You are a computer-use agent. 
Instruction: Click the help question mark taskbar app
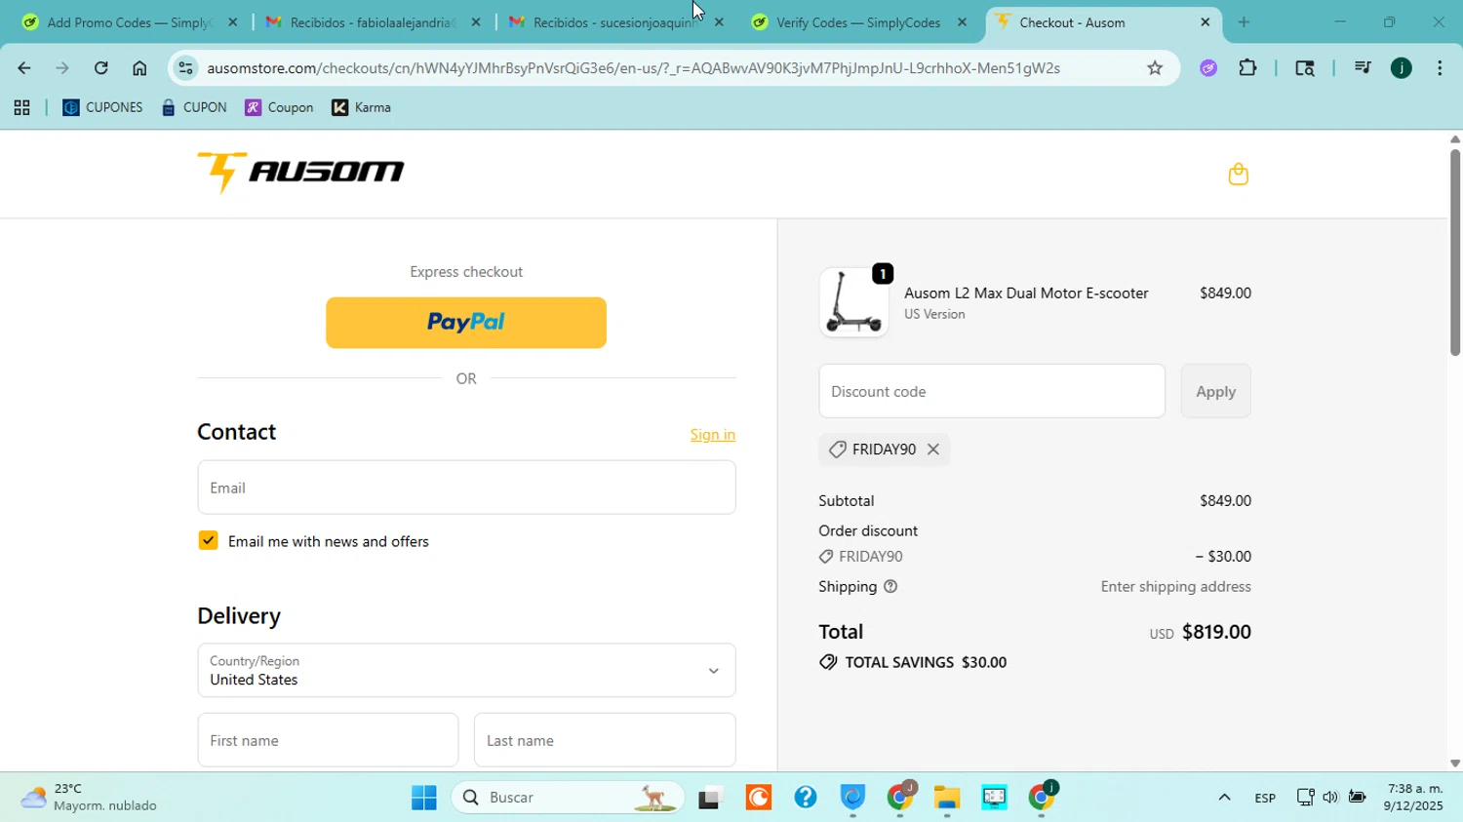click(806, 798)
